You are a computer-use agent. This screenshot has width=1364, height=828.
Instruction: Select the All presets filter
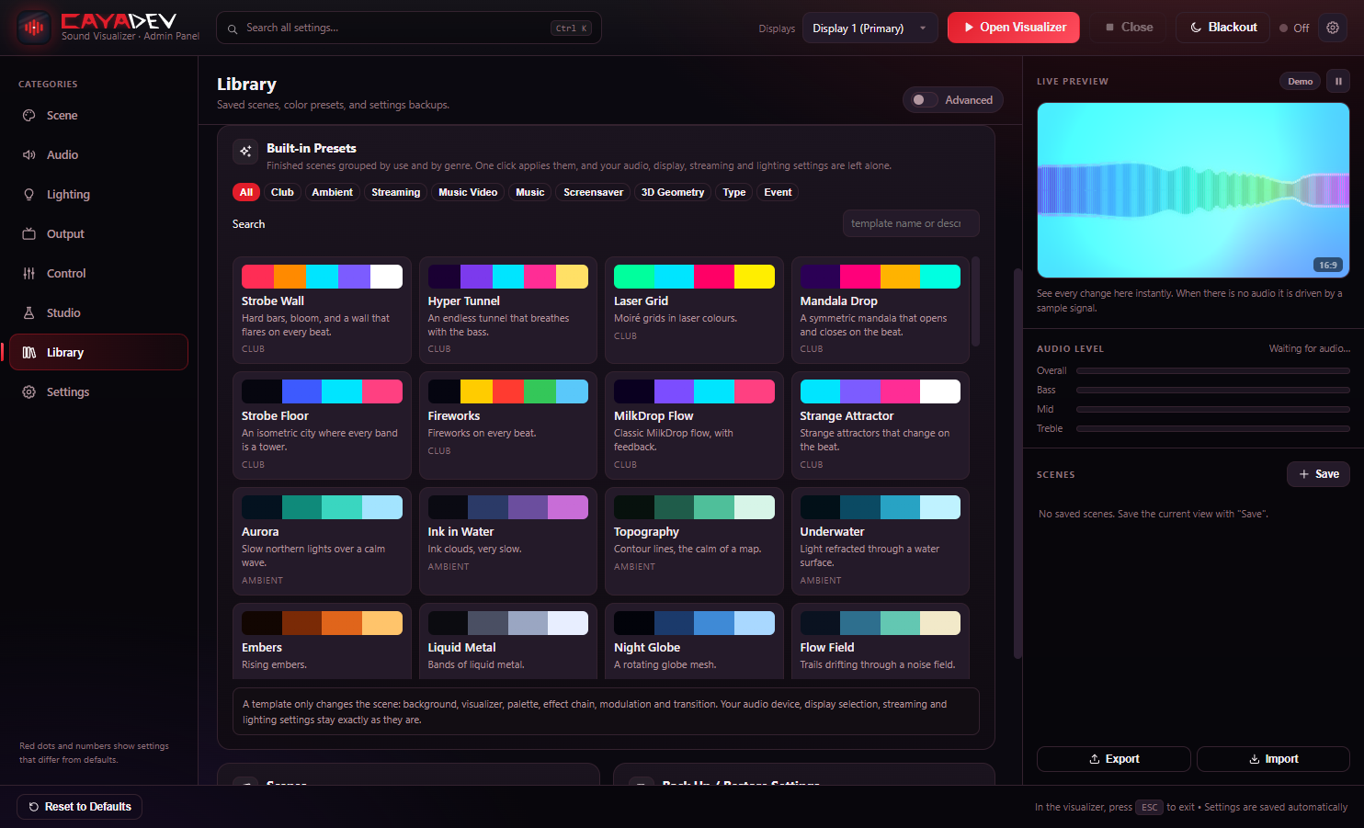point(246,192)
